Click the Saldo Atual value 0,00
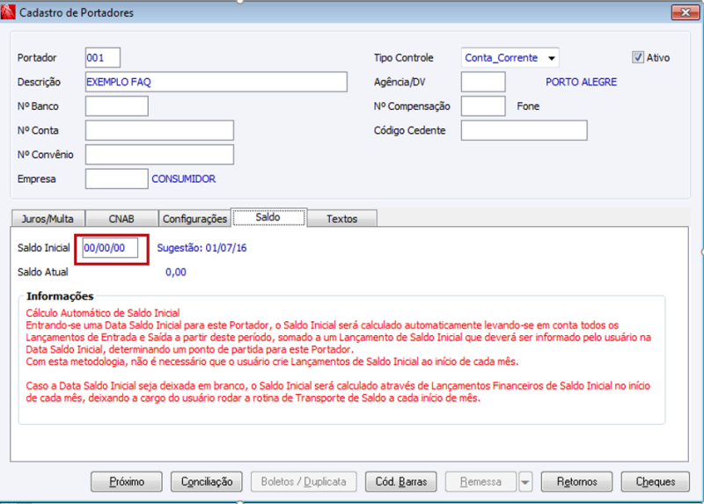This screenshot has width=704, height=504. [x=175, y=272]
